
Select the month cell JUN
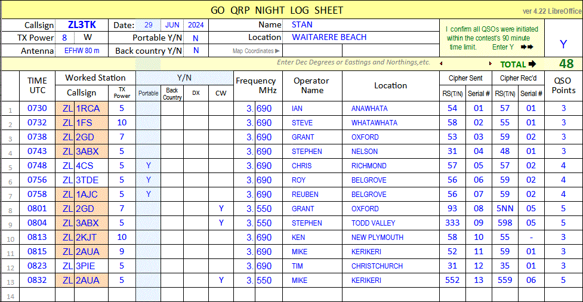(172, 25)
